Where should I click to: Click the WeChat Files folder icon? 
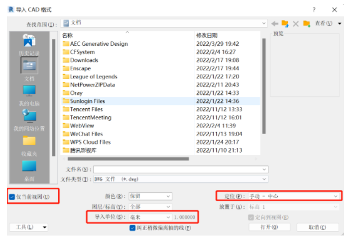(66, 134)
